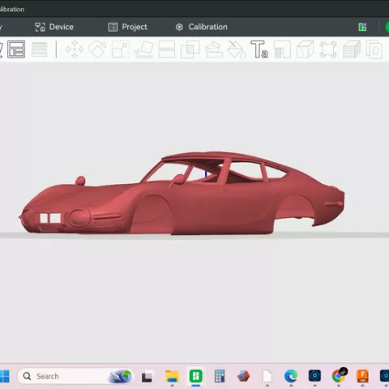Switch to the Project tab

pos(128,27)
